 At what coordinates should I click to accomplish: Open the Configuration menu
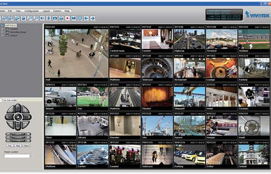click(x=31, y=10)
